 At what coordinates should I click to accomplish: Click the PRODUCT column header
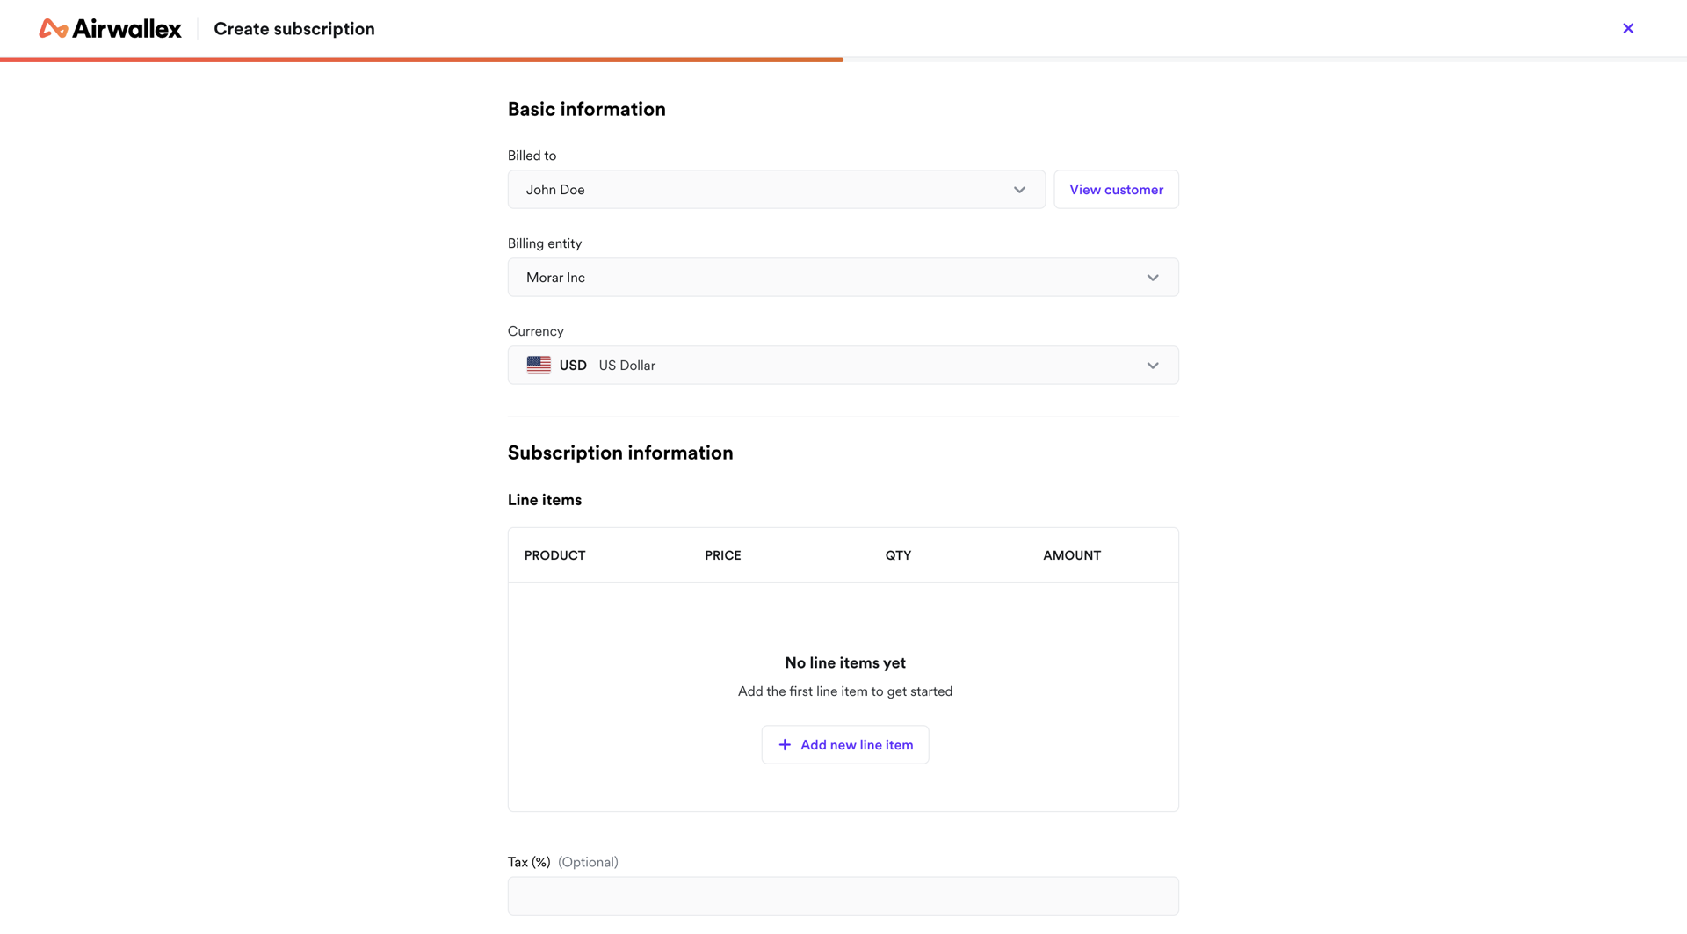tap(554, 554)
